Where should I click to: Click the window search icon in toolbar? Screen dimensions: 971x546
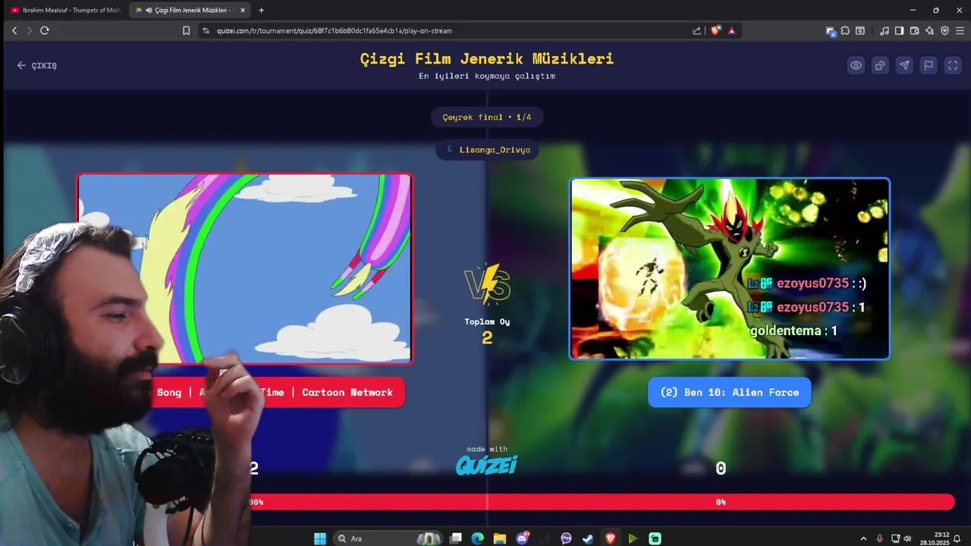(860, 30)
